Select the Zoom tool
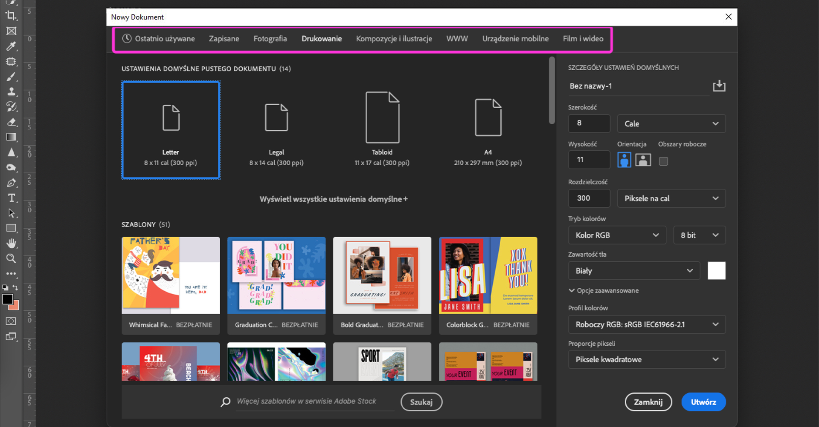This screenshot has width=819, height=427. pyautogui.click(x=11, y=258)
